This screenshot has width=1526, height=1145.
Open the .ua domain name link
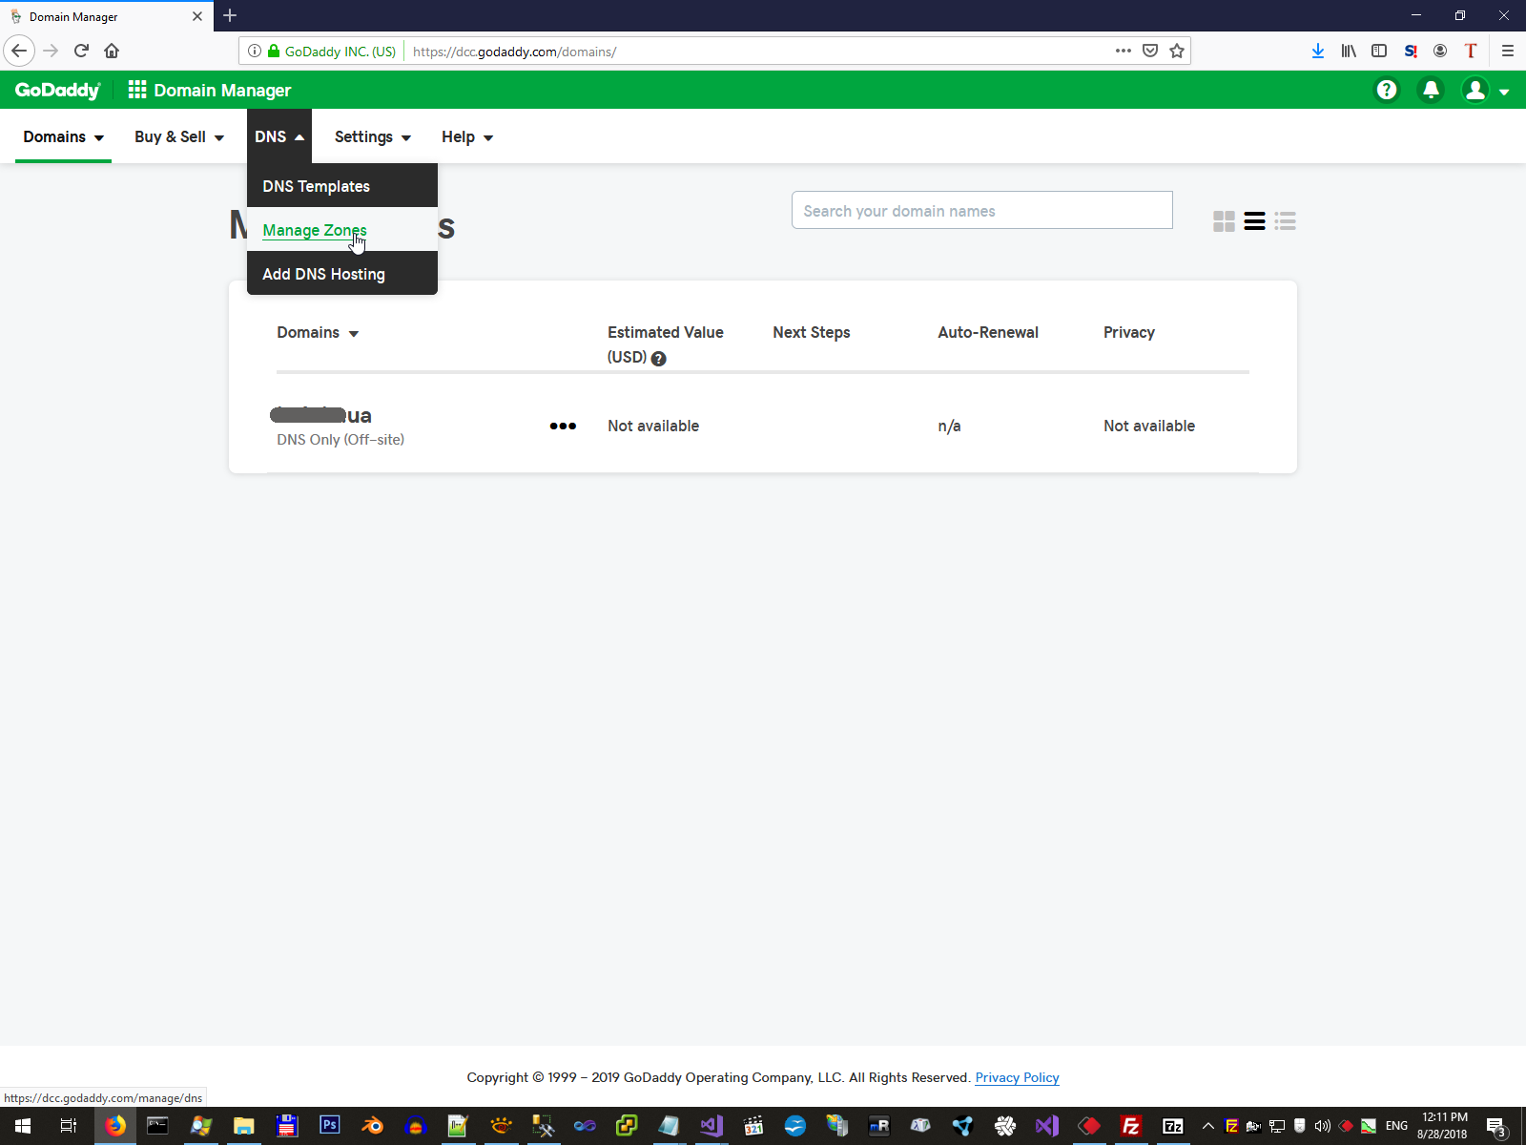click(321, 415)
